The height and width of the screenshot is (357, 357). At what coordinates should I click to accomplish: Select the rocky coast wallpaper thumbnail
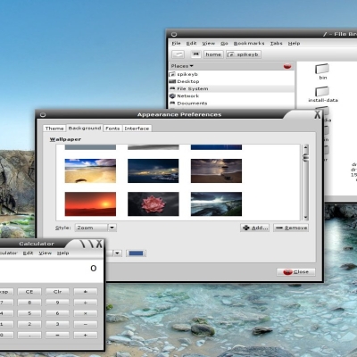(216, 204)
